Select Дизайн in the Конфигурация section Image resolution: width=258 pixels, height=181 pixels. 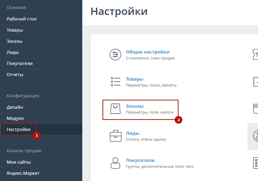(x=15, y=107)
